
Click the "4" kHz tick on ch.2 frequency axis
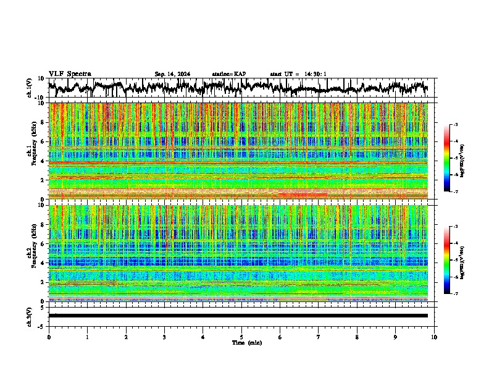[43, 263]
